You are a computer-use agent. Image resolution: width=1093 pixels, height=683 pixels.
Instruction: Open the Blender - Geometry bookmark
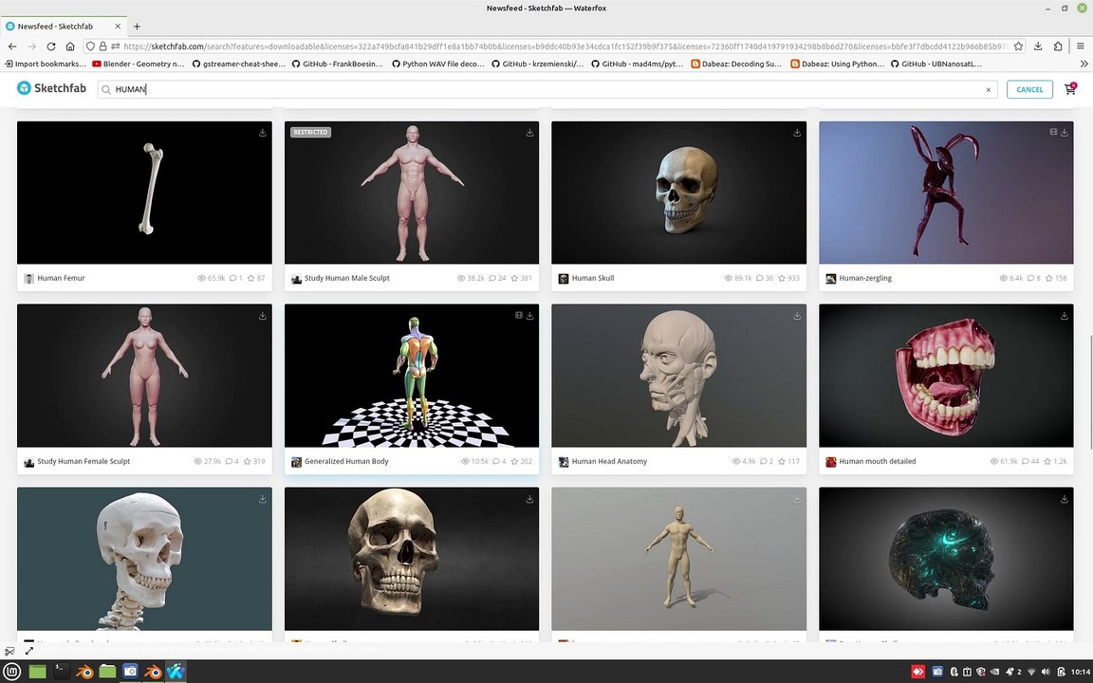pos(138,65)
